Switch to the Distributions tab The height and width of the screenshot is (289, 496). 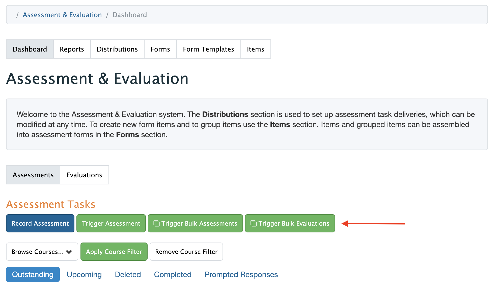(117, 49)
